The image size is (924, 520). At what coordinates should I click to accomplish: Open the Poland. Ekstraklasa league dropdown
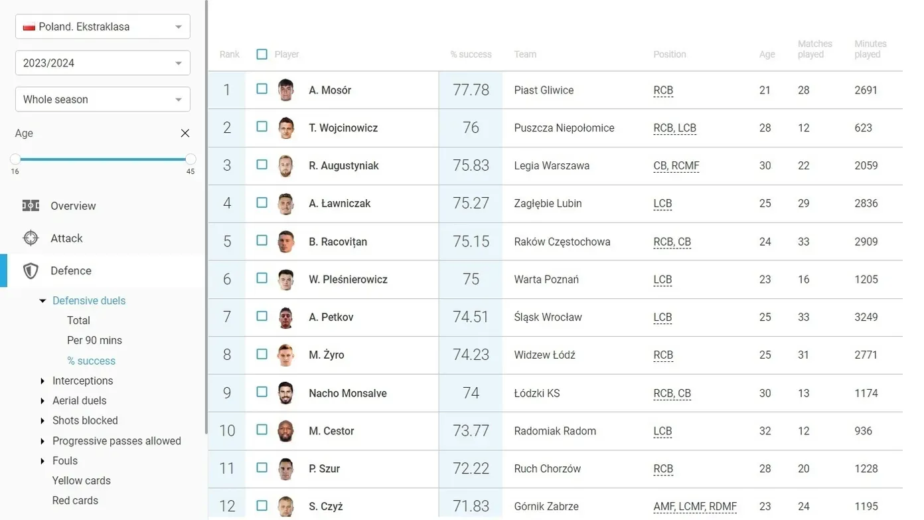click(x=103, y=27)
